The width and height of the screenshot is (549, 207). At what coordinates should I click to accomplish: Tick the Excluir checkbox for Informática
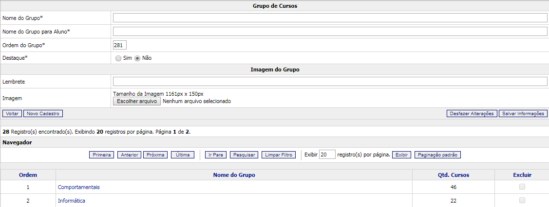coord(522,200)
